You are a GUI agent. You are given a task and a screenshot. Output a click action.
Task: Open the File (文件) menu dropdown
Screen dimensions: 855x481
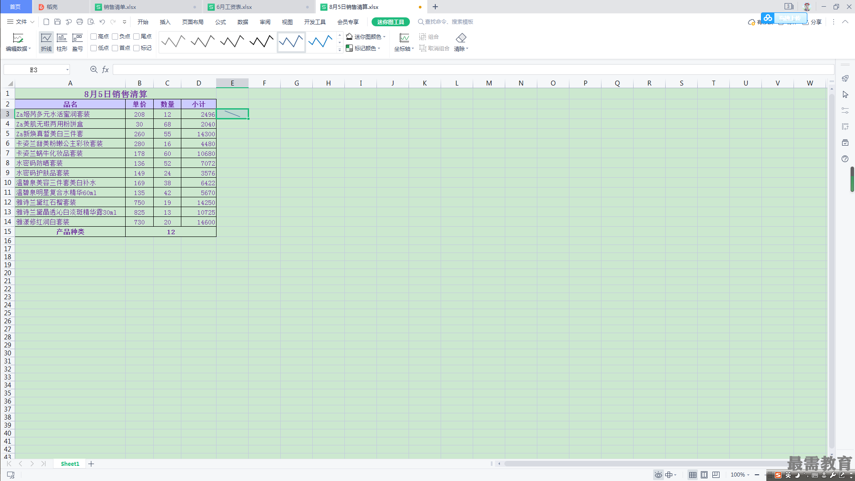20,22
